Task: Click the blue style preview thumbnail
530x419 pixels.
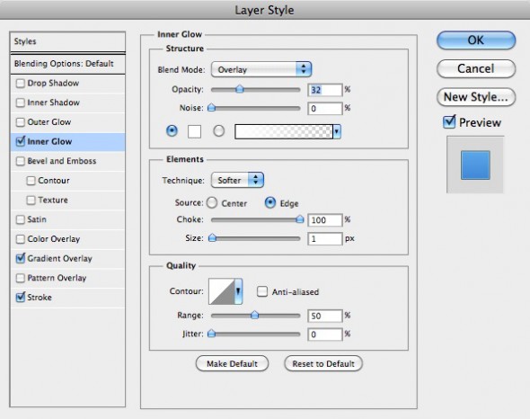Action: tap(475, 165)
